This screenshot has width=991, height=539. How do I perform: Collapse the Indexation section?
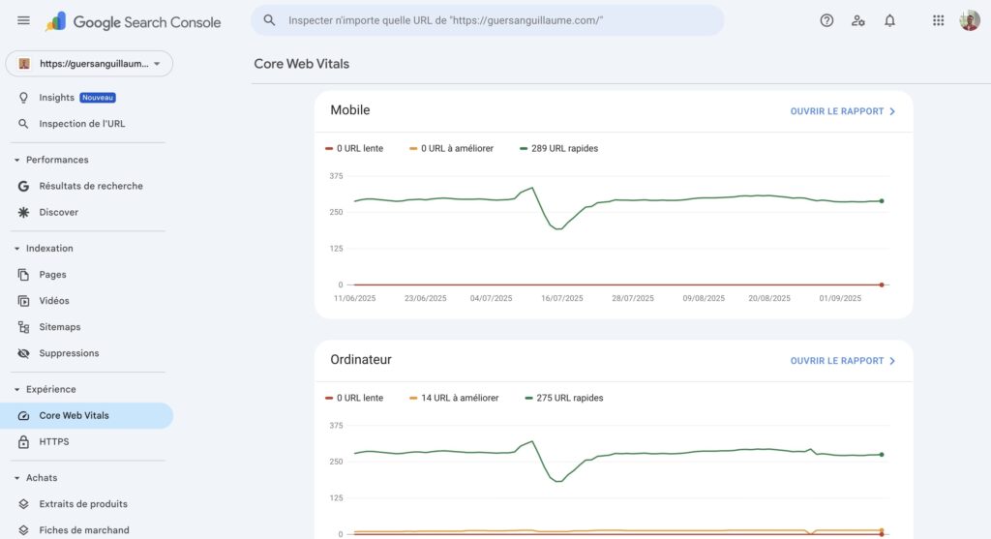click(17, 249)
